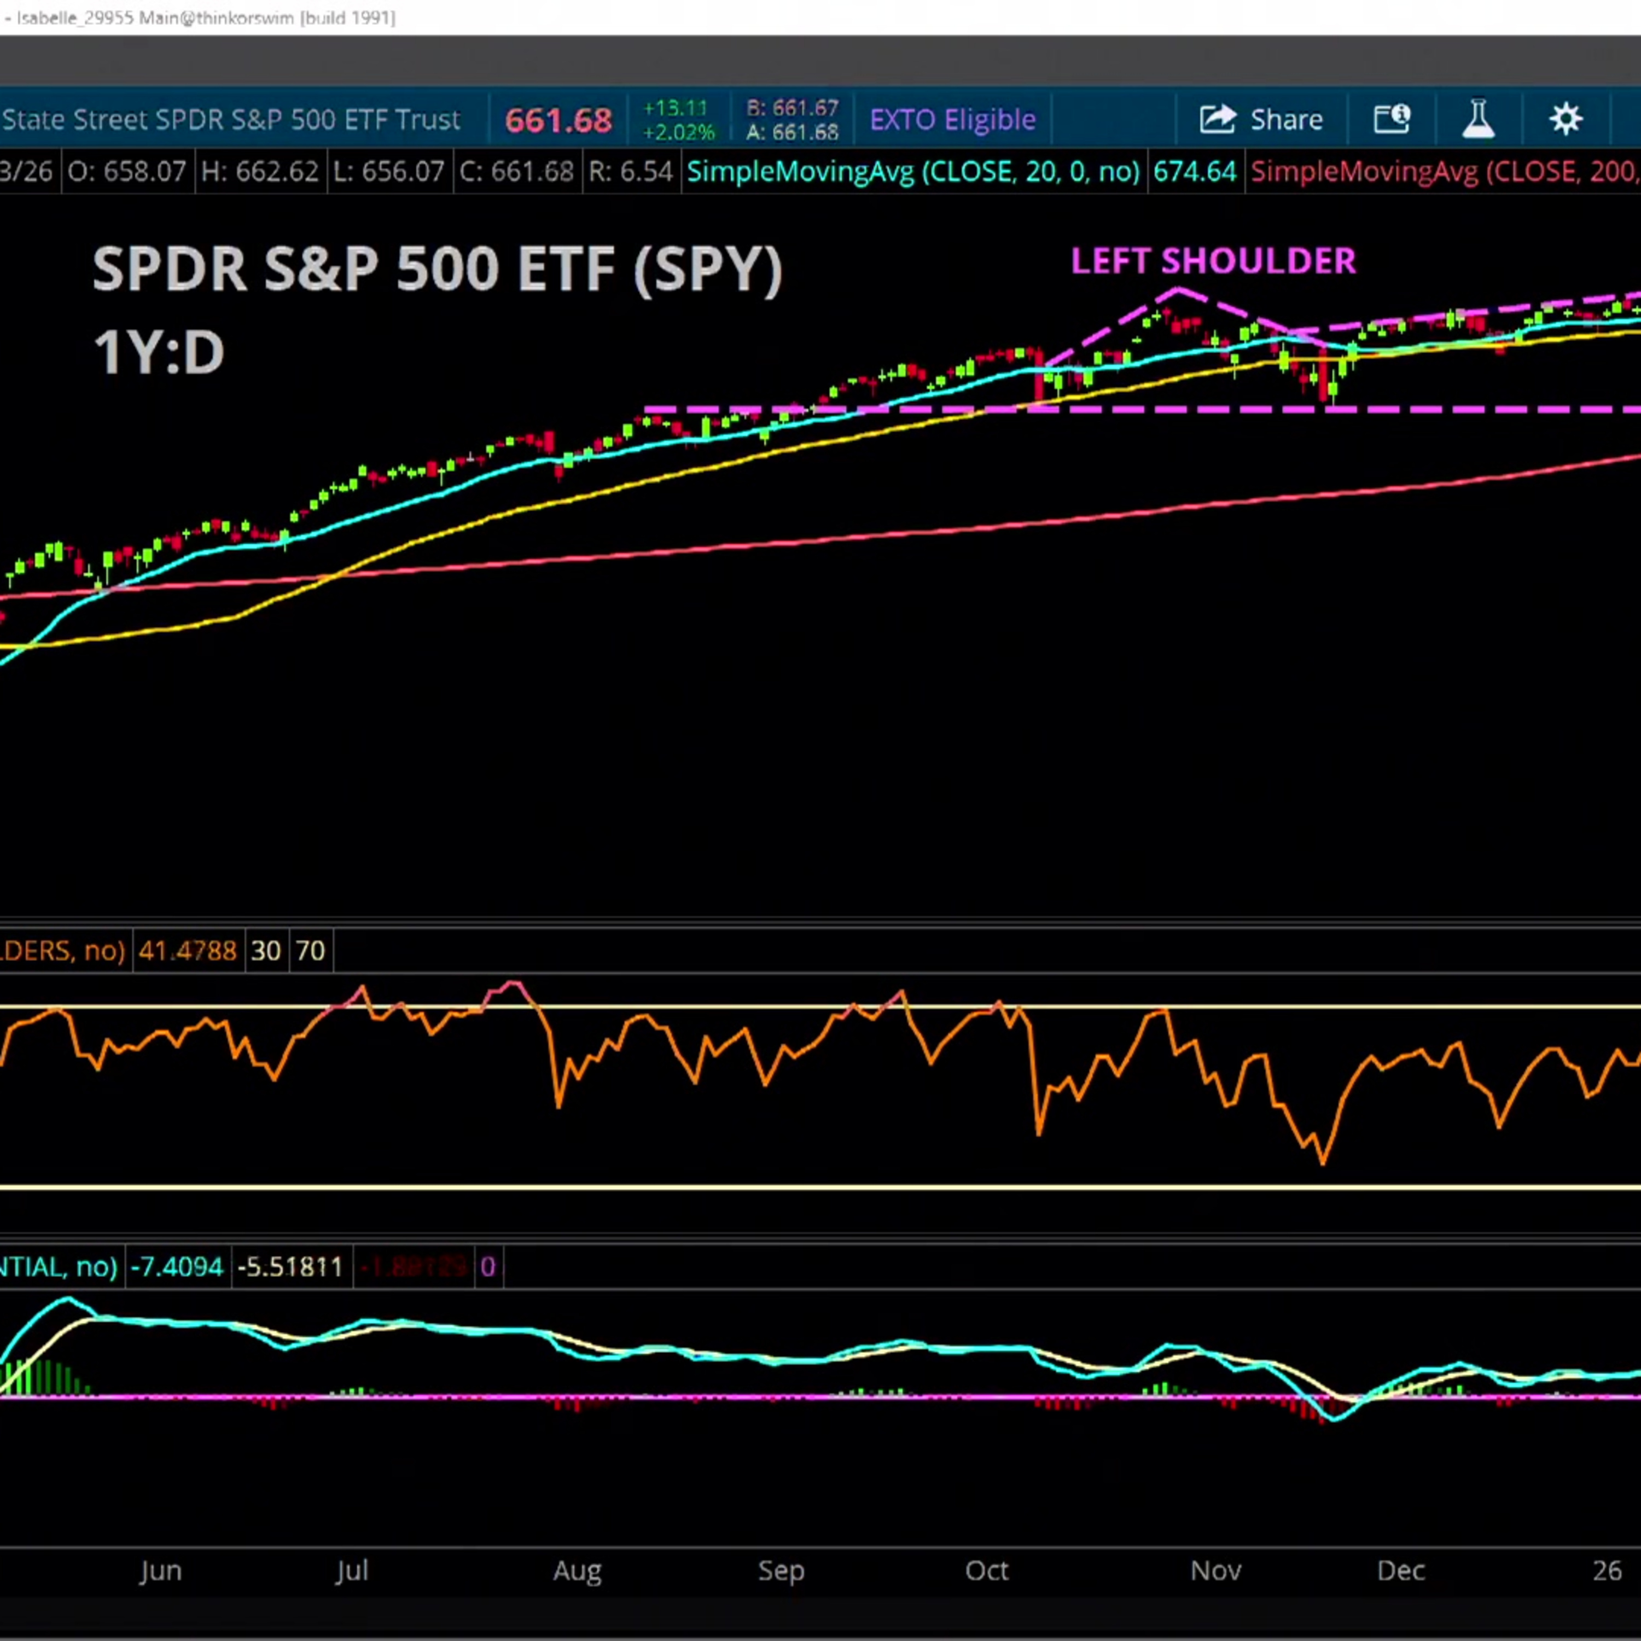Click the Aug label on time axis
The image size is (1641, 1641).
click(x=577, y=1570)
